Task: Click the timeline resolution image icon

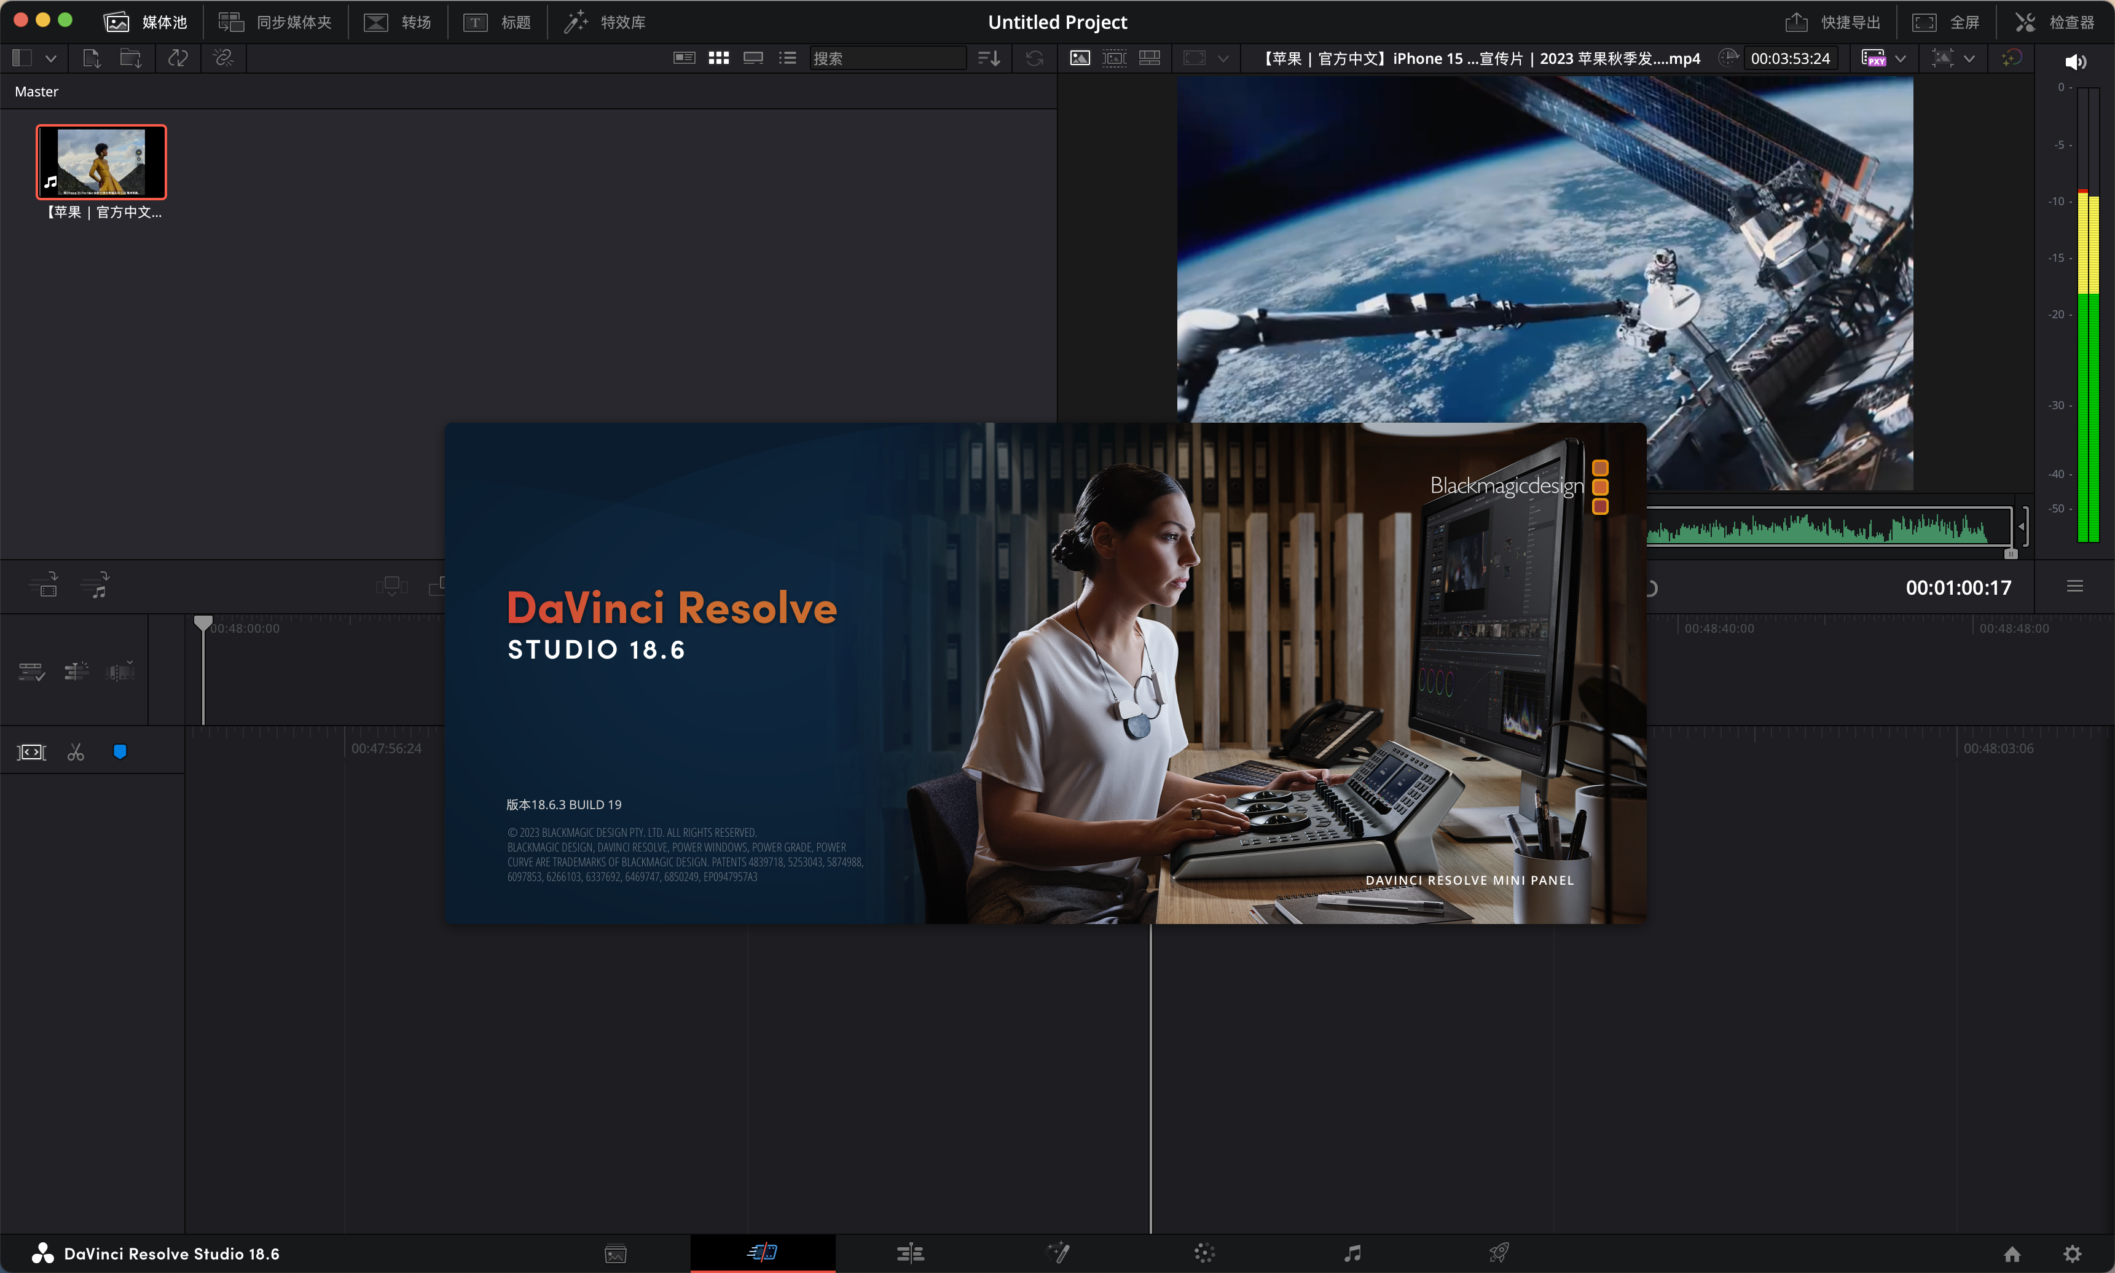Action: pyautogui.click(x=1942, y=58)
